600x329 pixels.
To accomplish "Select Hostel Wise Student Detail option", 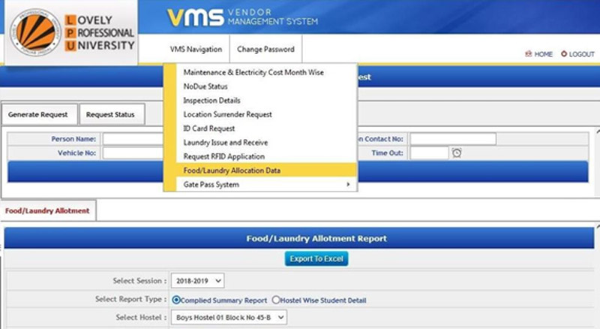I will click(276, 300).
